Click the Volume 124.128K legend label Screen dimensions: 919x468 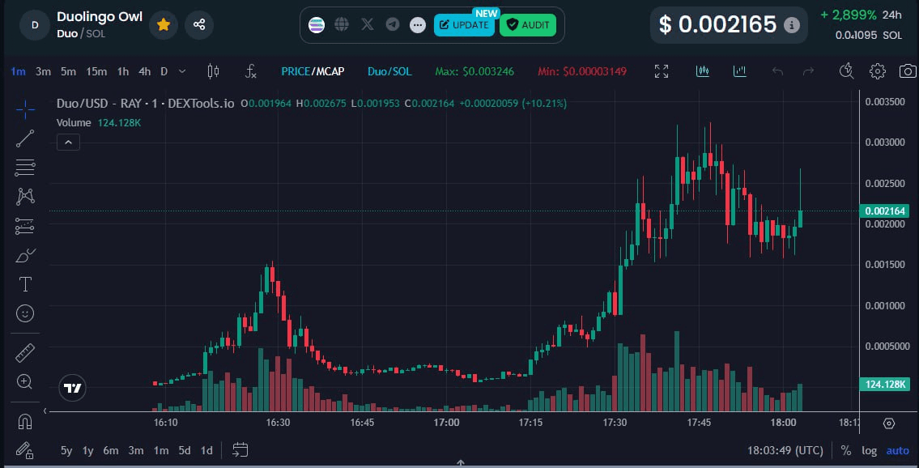click(x=99, y=123)
